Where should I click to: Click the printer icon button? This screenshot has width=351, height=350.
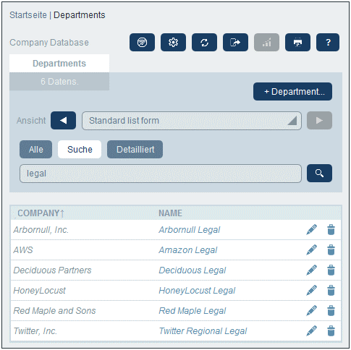(297, 43)
